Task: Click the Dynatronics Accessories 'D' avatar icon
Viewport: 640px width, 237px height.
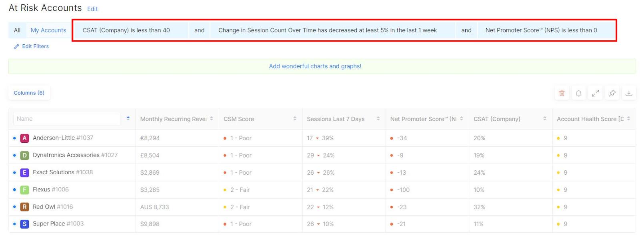Action: pos(24,155)
